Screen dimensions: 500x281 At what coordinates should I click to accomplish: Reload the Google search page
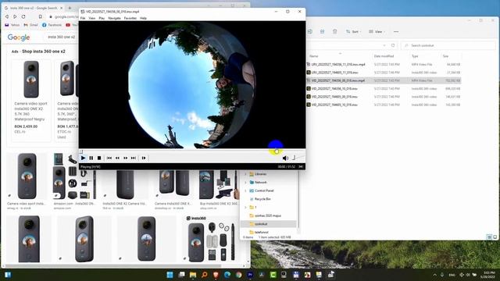click(23, 16)
